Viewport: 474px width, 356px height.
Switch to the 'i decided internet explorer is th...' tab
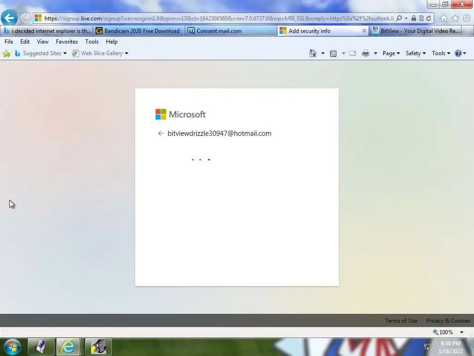[x=47, y=31]
